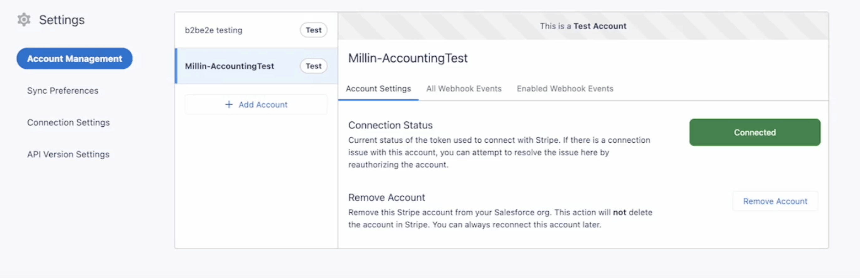Click the Add Account button
Viewport: 860px width, 278px height.
[x=256, y=104]
